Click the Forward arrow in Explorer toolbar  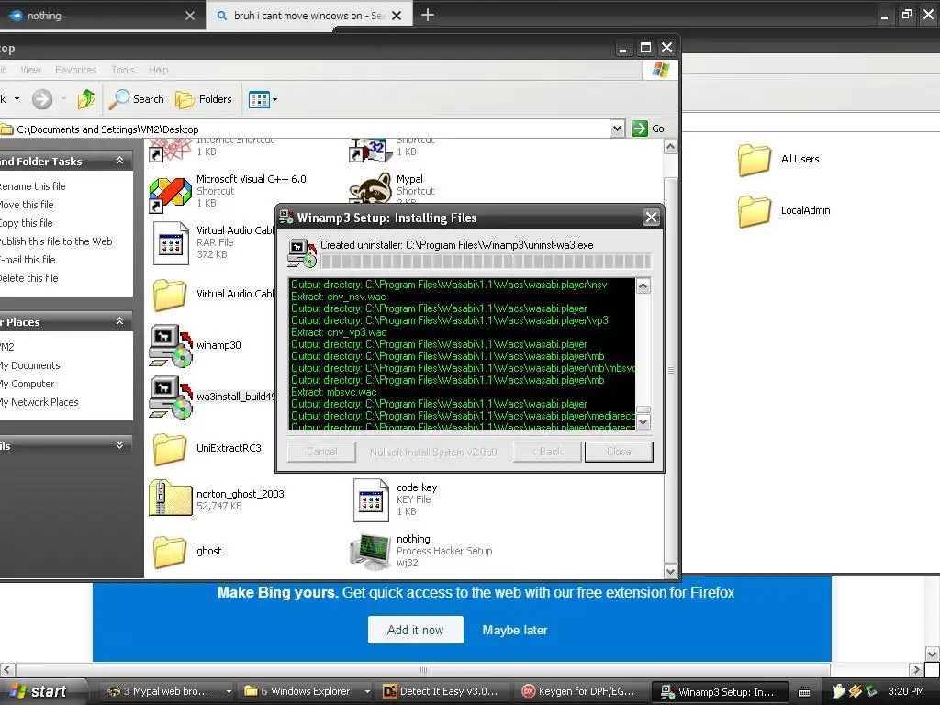[42, 99]
